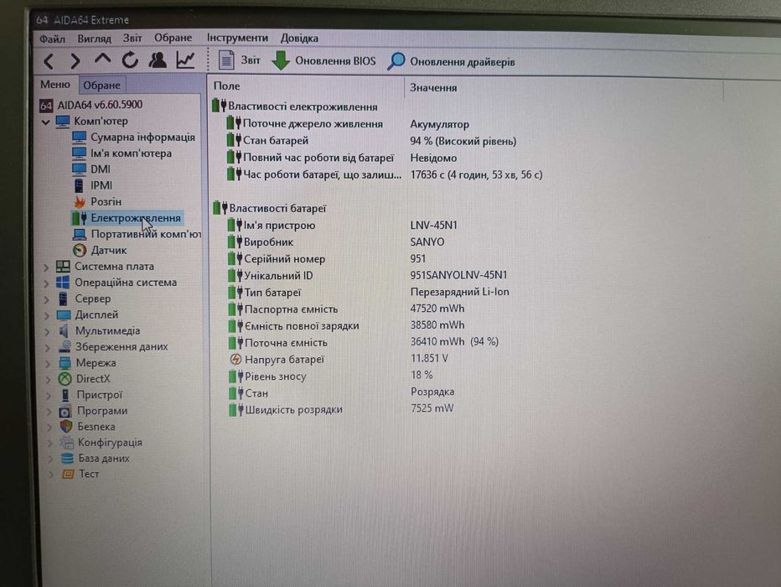
Task: Expand the Дисплей tree node
Action: [x=47, y=315]
